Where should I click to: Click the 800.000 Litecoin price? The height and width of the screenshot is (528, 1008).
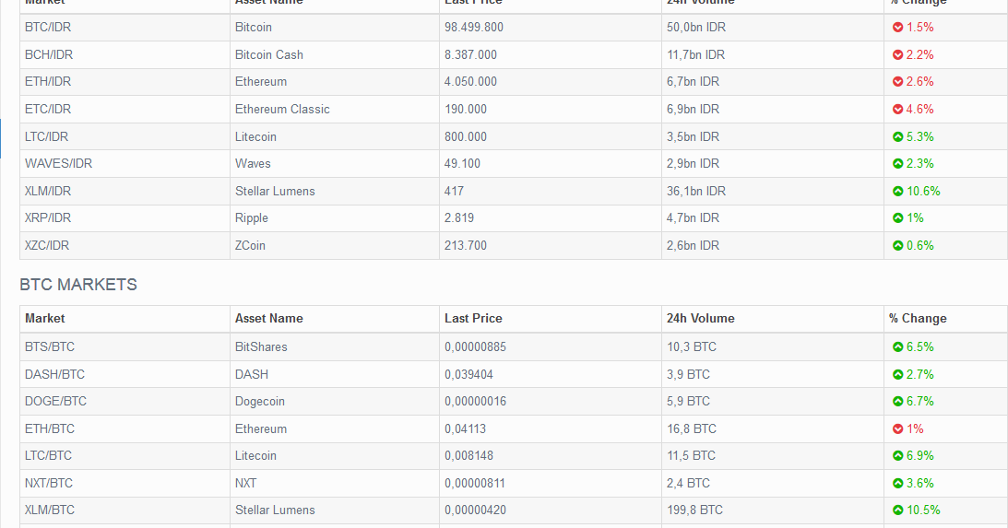466,136
